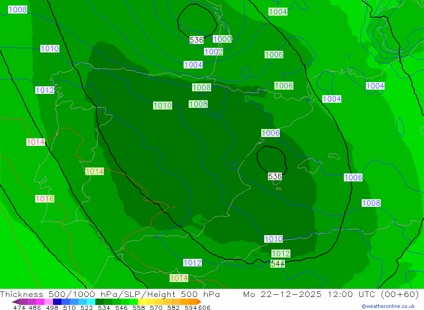Click the brightest yellow legend swatch

142,302
